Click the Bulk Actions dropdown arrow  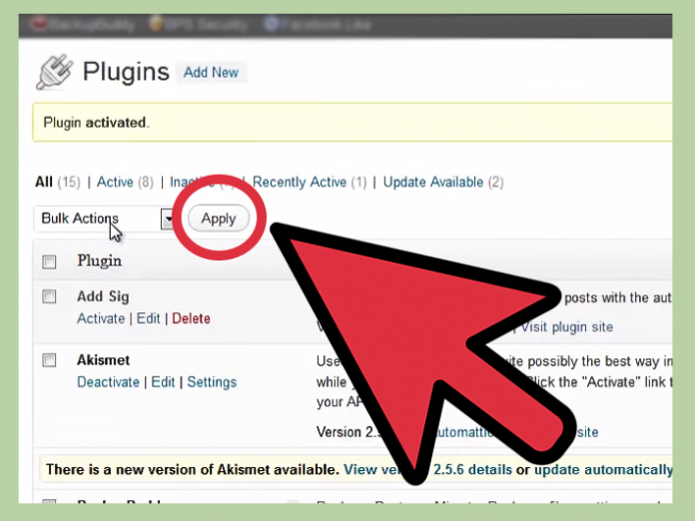click(x=169, y=219)
